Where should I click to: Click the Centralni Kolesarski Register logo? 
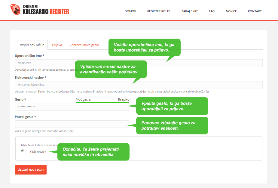point(40,10)
